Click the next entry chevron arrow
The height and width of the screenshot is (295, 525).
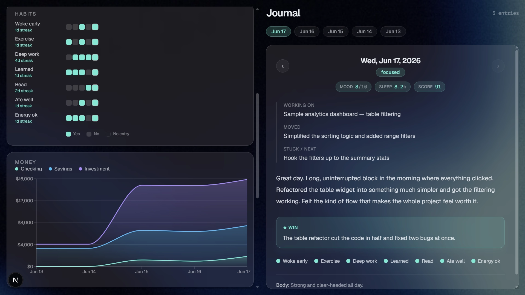tap(498, 66)
